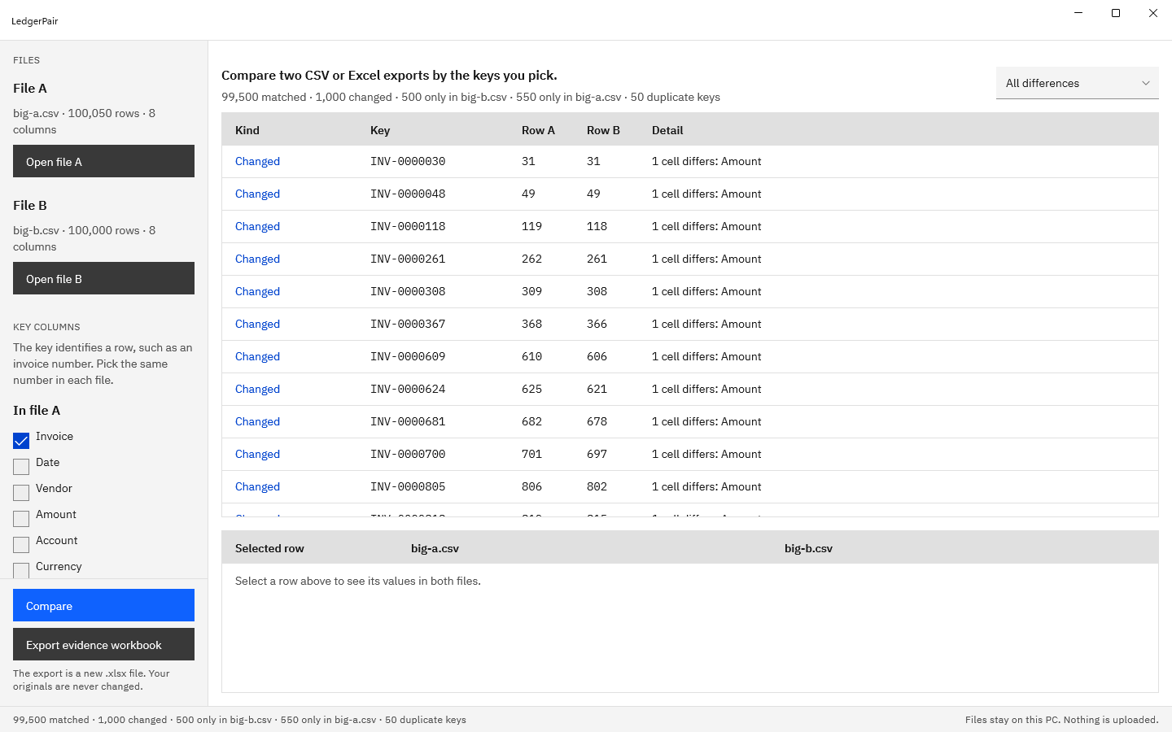1172x732 pixels.
Task: Click Export evidence workbook button
Action: [x=103, y=644]
